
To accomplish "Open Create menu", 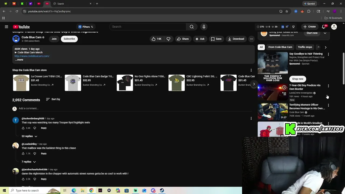I will point(309,27).
